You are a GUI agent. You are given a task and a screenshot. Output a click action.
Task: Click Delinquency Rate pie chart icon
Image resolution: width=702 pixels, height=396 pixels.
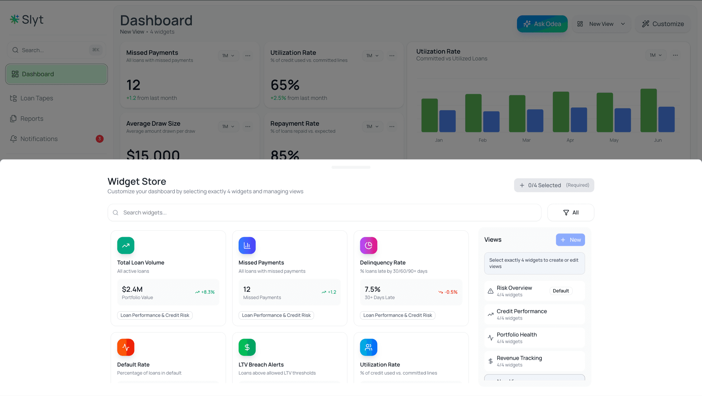tap(369, 245)
